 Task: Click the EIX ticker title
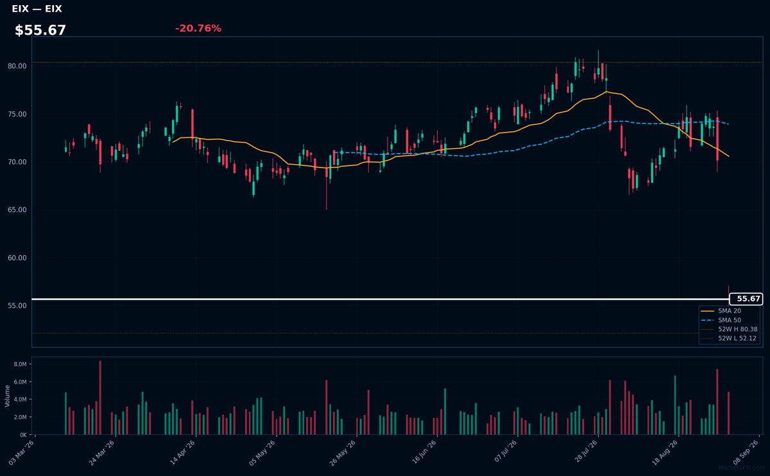click(37, 9)
